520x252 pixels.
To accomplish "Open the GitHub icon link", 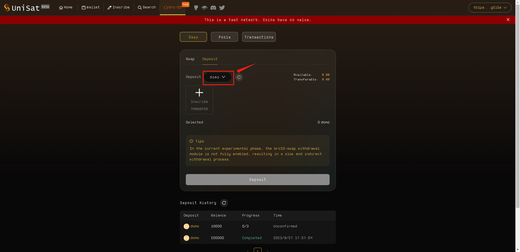I will click(x=196, y=8).
